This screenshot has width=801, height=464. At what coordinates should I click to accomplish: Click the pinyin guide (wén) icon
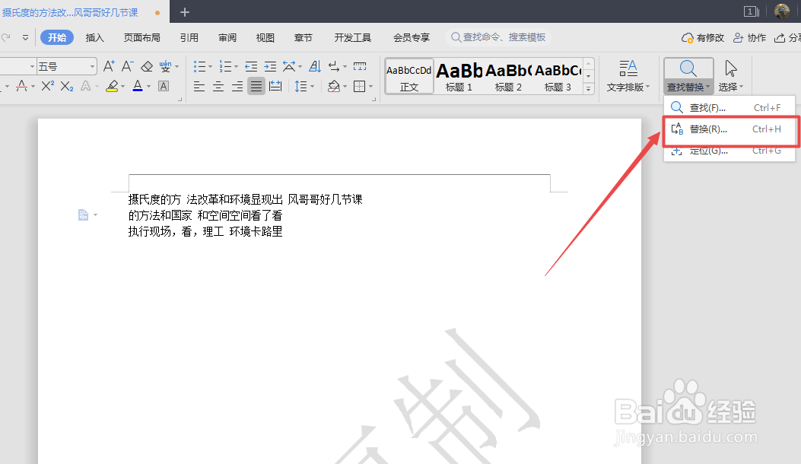pos(166,67)
